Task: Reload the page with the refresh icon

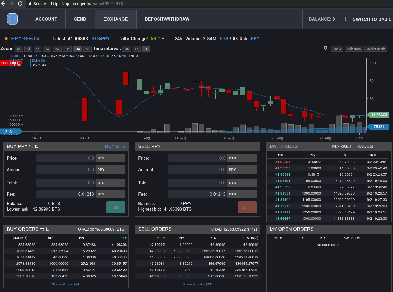Action: click(20, 4)
